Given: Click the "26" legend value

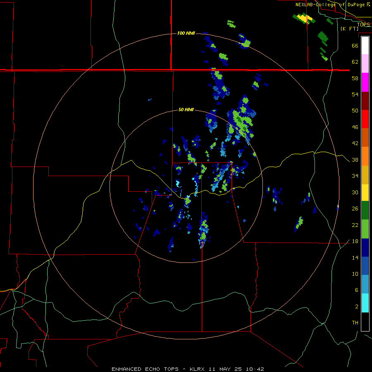Looking at the screenshot, I should pyautogui.click(x=355, y=209).
